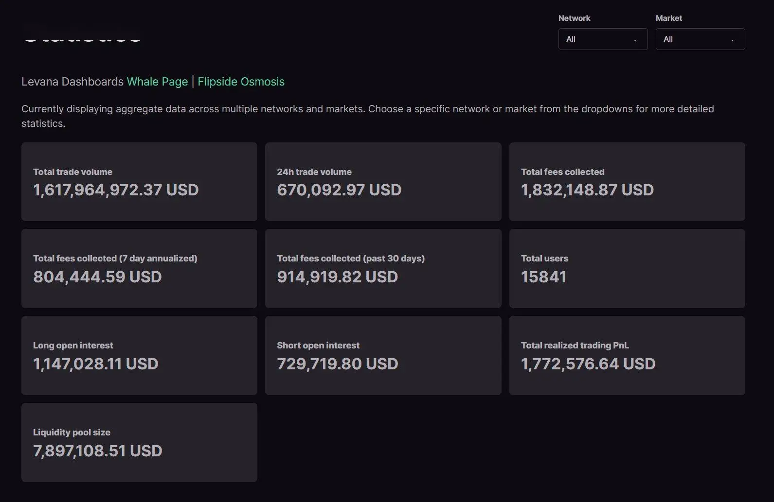The image size is (774, 502).
Task: Click the Short open interest card
Action: (383, 355)
